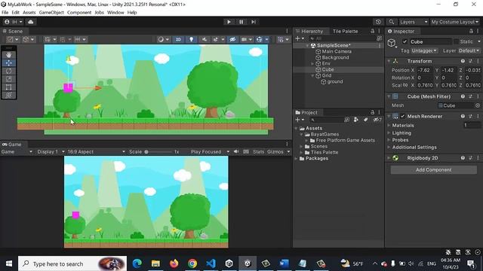483x271 pixels.
Task: Select the Hand view tool
Action: [8, 55]
